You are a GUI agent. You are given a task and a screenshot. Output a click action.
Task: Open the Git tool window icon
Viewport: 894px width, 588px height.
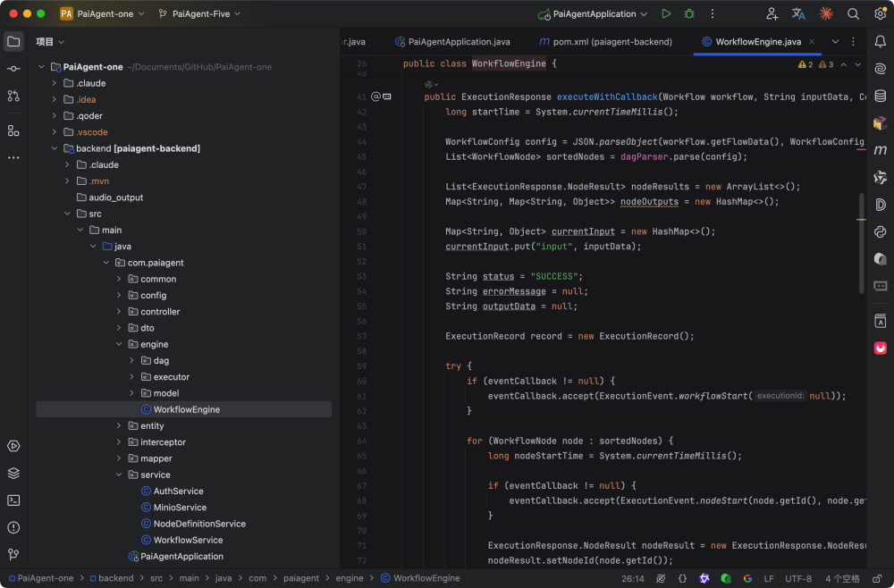[x=13, y=555]
